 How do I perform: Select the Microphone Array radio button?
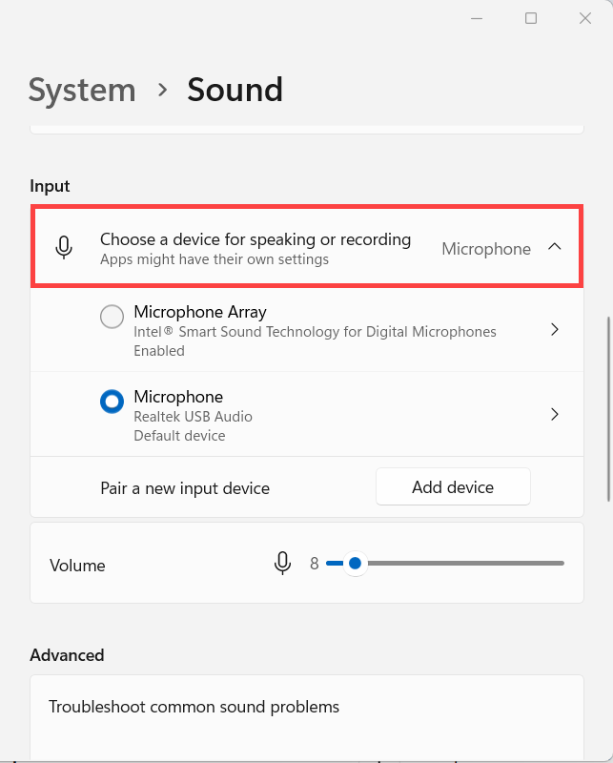(112, 317)
